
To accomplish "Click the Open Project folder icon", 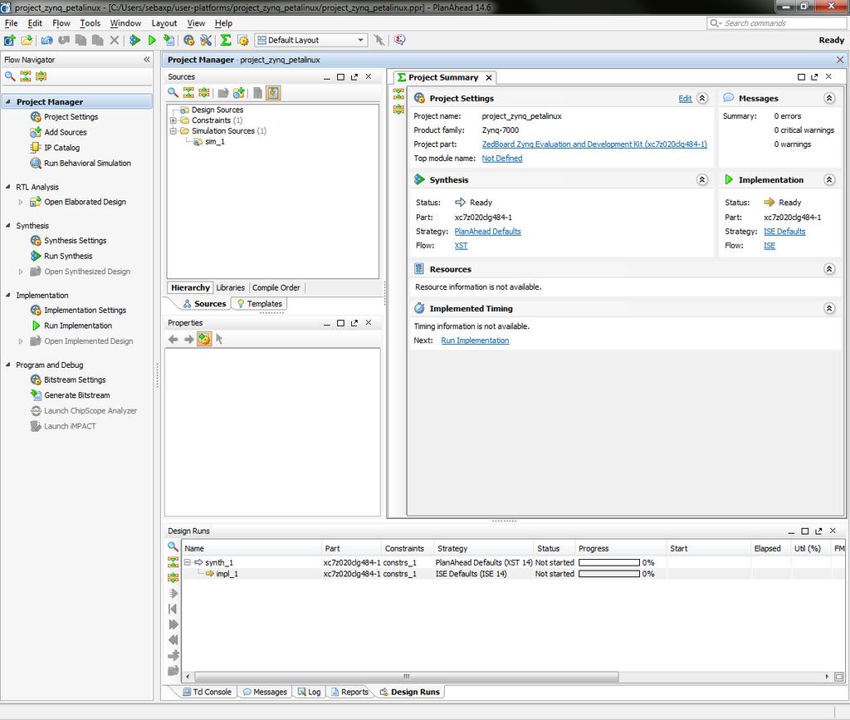I will (26, 40).
